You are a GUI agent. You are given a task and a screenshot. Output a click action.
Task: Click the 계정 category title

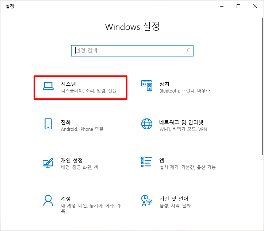tap(66, 199)
